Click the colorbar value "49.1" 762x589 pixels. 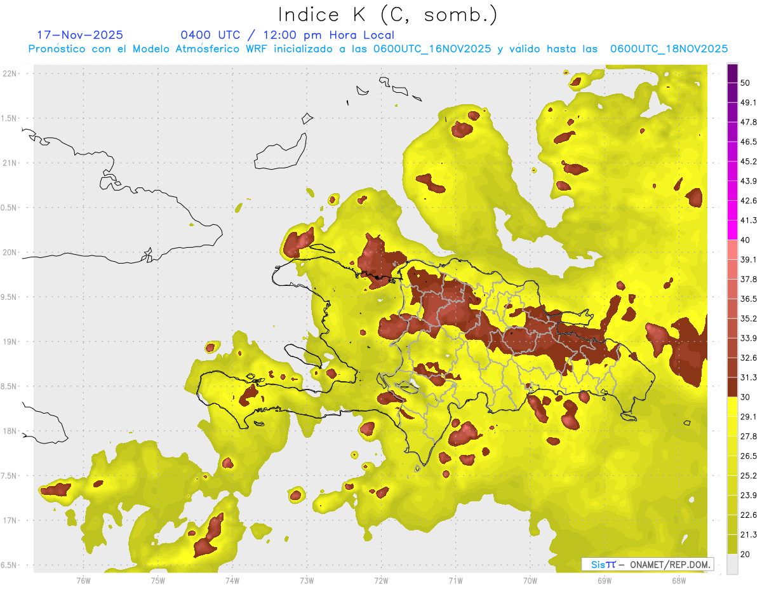(749, 102)
